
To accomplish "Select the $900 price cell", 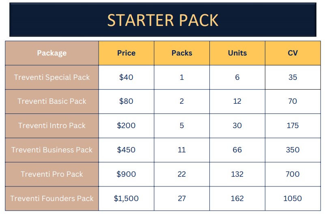I will (126, 174).
